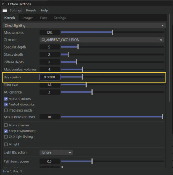The image size is (173, 175).
Task: Click the vertical scrollbar of the panel
Action: [x=169, y=58]
